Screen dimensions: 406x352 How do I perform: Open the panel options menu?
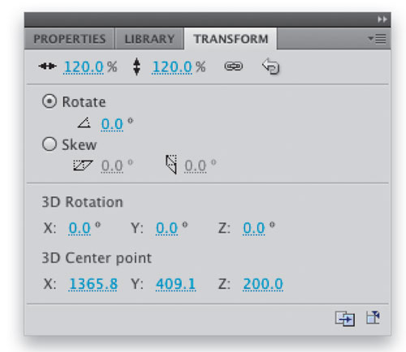pyautogui.click(x=377, y=39)
